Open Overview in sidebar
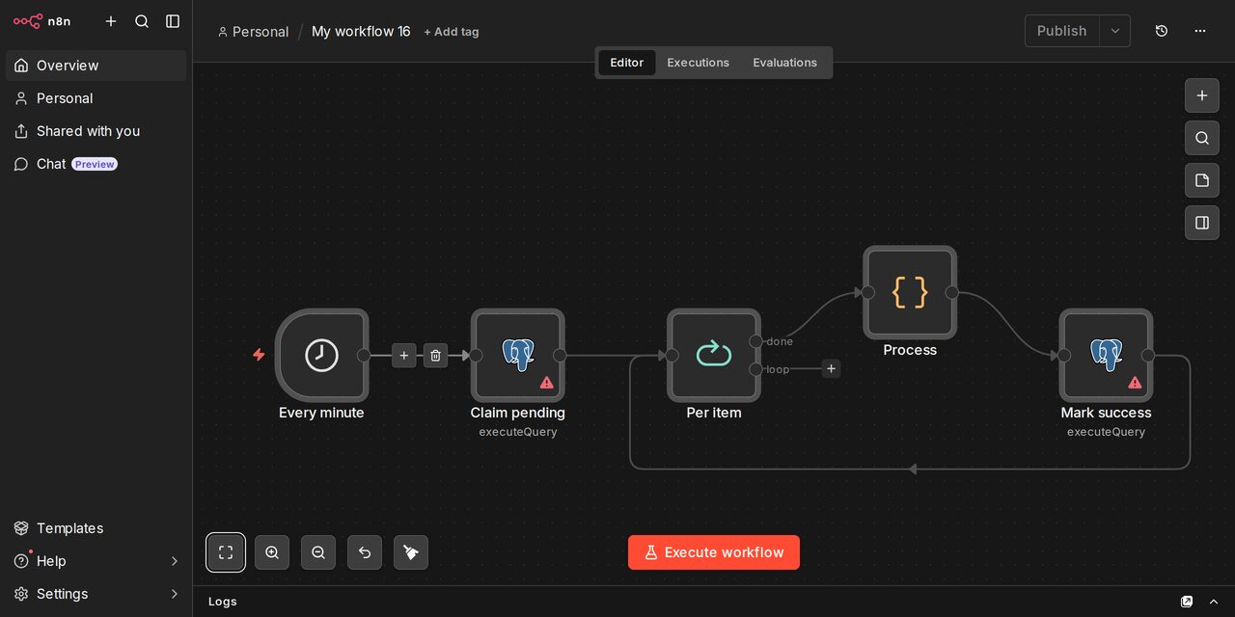The width and height of the screenshot is (1235, 617). click(x=96, y=66)
